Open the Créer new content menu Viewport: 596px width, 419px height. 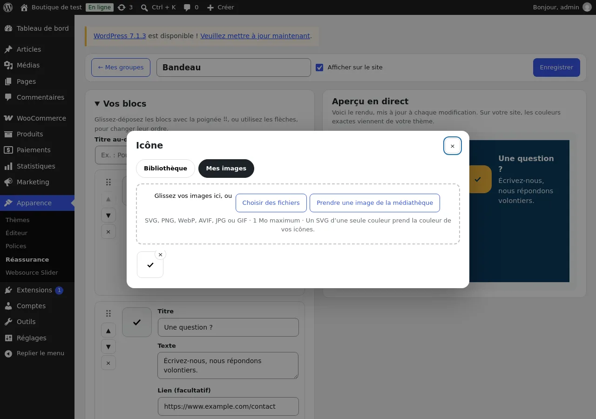point(220,7)
